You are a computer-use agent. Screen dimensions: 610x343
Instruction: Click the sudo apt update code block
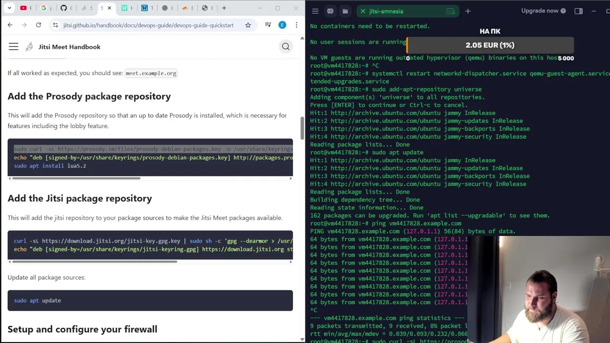coord(150,301)
